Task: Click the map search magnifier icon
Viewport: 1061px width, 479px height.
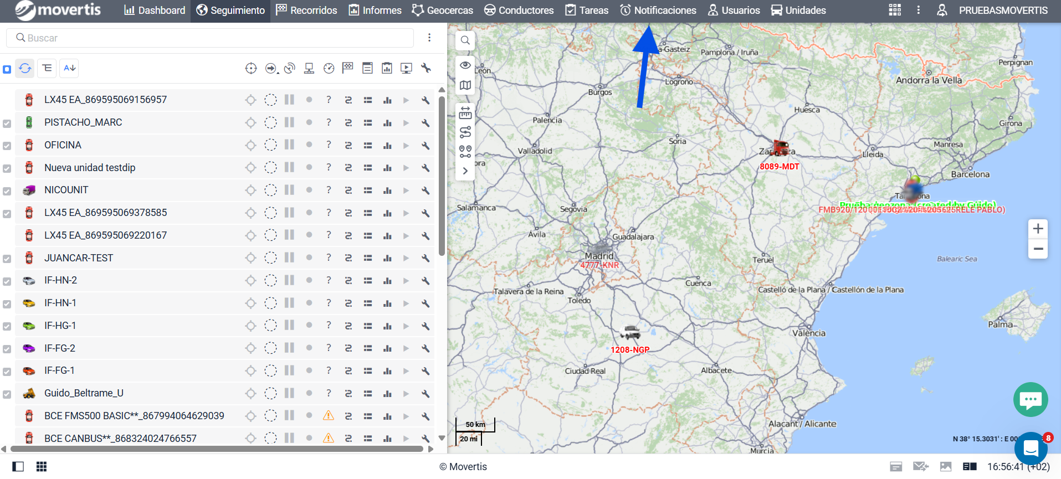Action: pyautogui.click(x=465, y=40)
